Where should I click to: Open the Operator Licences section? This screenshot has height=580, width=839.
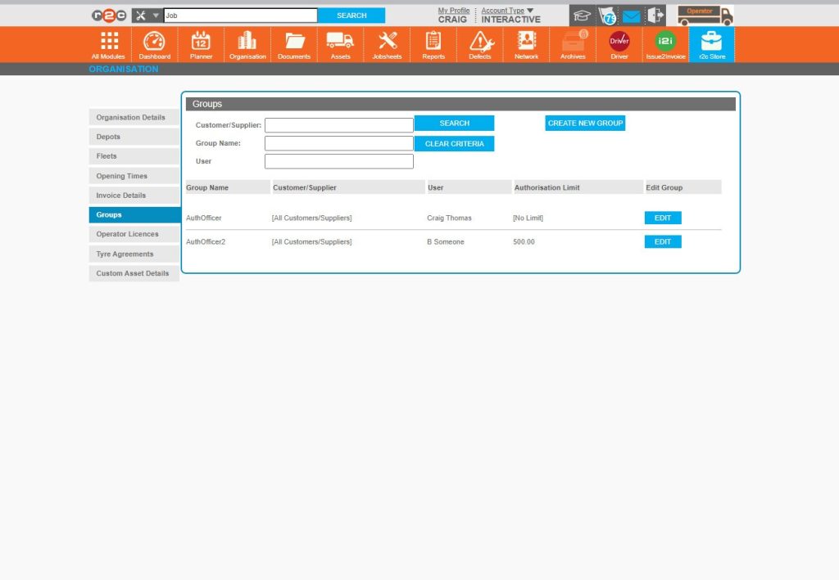click(134, 234)
